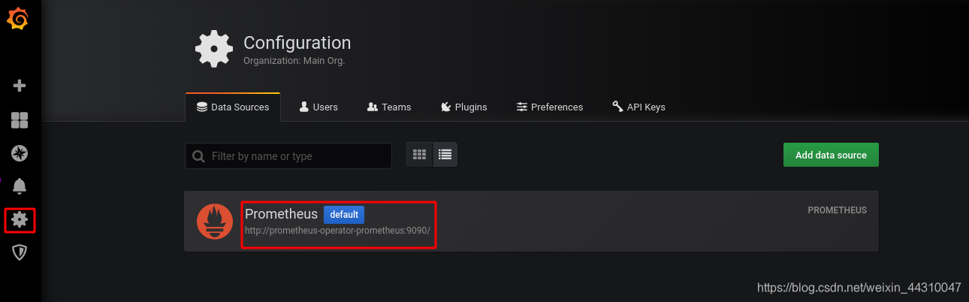Focus the Filter by name or type field

click(288, 156)
